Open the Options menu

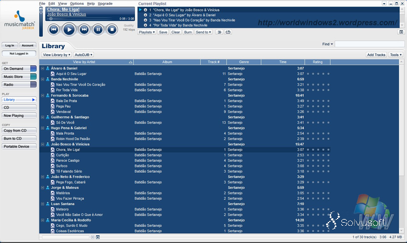pyautogui.click(x=77, y=4)
